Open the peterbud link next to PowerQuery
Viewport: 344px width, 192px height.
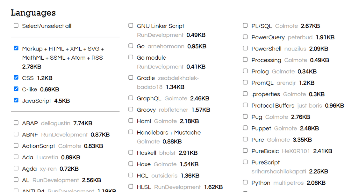pos(300,37)
